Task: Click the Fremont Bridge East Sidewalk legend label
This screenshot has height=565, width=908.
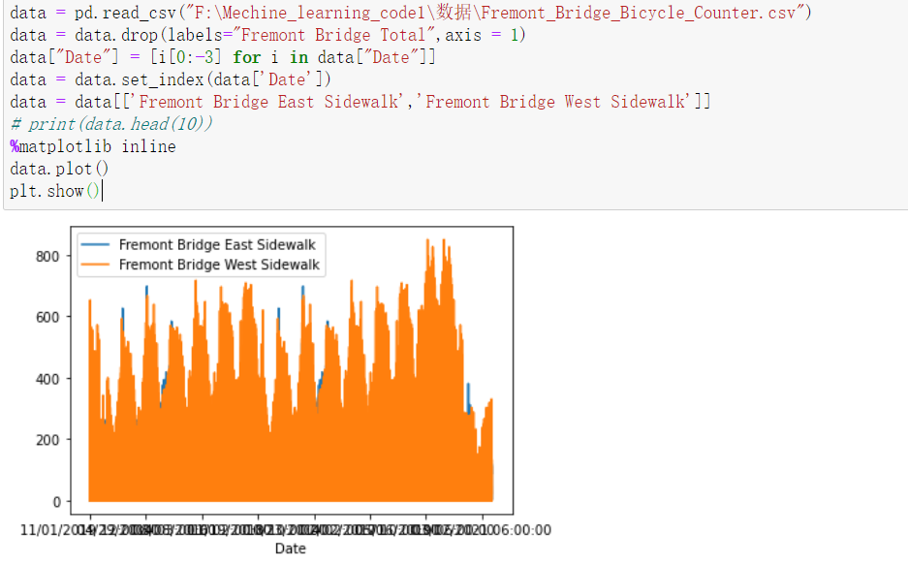Action: 217,245
